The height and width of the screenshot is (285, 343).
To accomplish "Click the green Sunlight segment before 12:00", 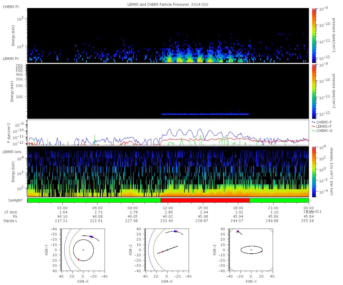I will click(94, 200).
